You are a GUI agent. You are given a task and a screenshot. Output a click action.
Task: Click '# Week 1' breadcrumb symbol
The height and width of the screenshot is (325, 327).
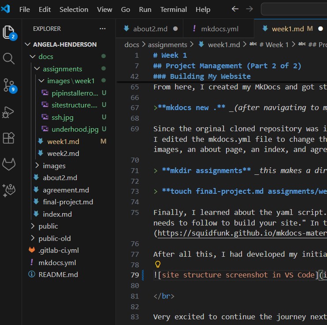tap(274, 44)
